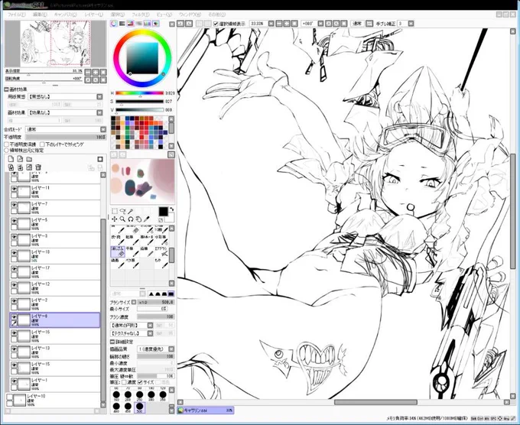The width and height of the screenshot is (520, 425).
Task: Select the rectangular selection tool
Action: pyautogui.click(x=115, y=211)
